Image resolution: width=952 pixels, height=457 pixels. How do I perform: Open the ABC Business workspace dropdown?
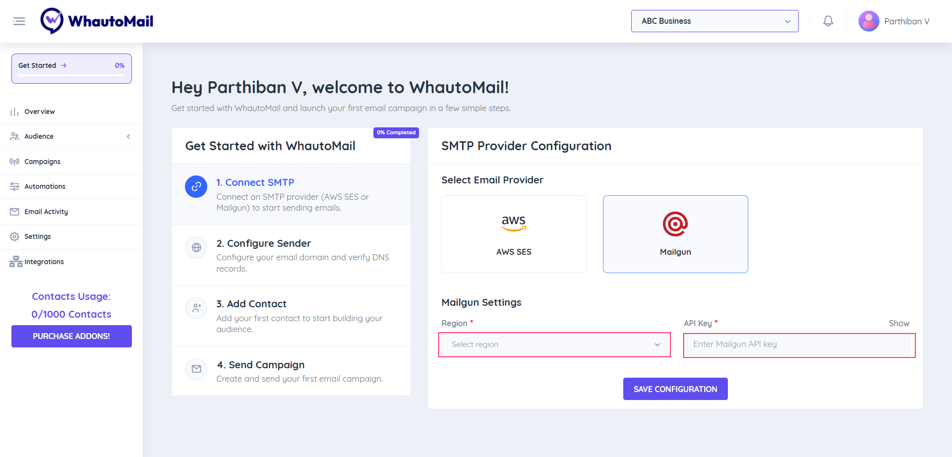point(714,21)
